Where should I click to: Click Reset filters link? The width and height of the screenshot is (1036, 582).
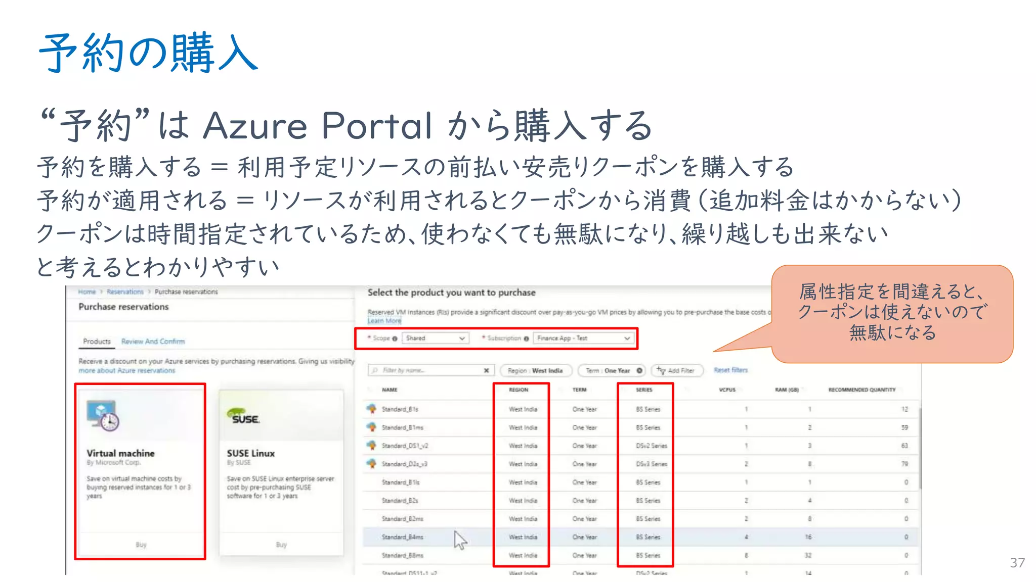(730, 370)
